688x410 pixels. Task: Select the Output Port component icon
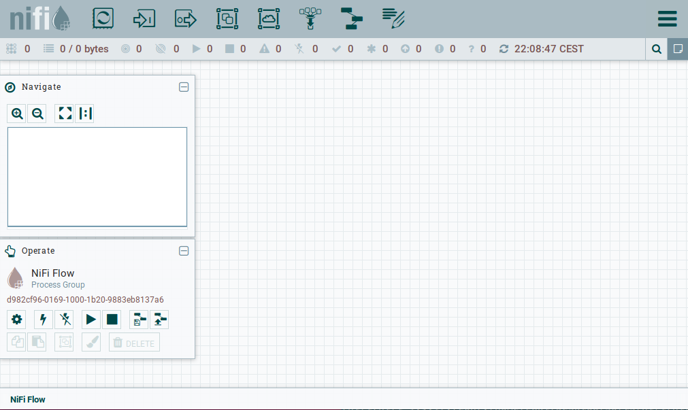186,19
